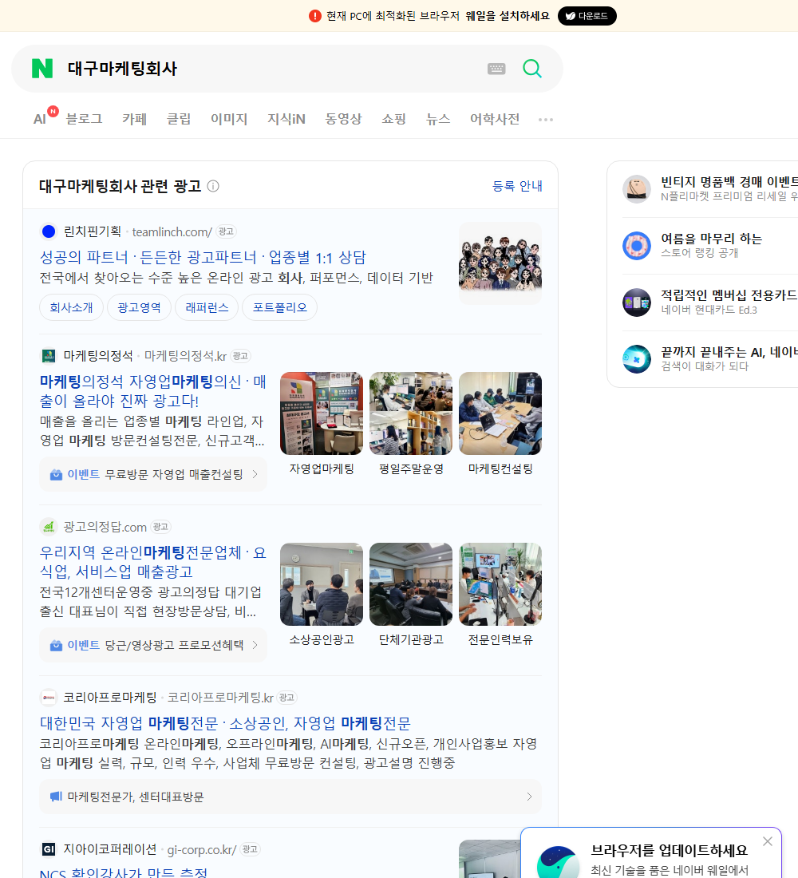The height and width of the screenshot is (878, 798).
Task: Click the info icon beside 관련 광고 heading
Action: tap(213, 186)
